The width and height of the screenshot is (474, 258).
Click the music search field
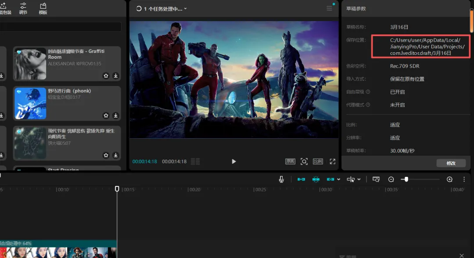[61, 27]
